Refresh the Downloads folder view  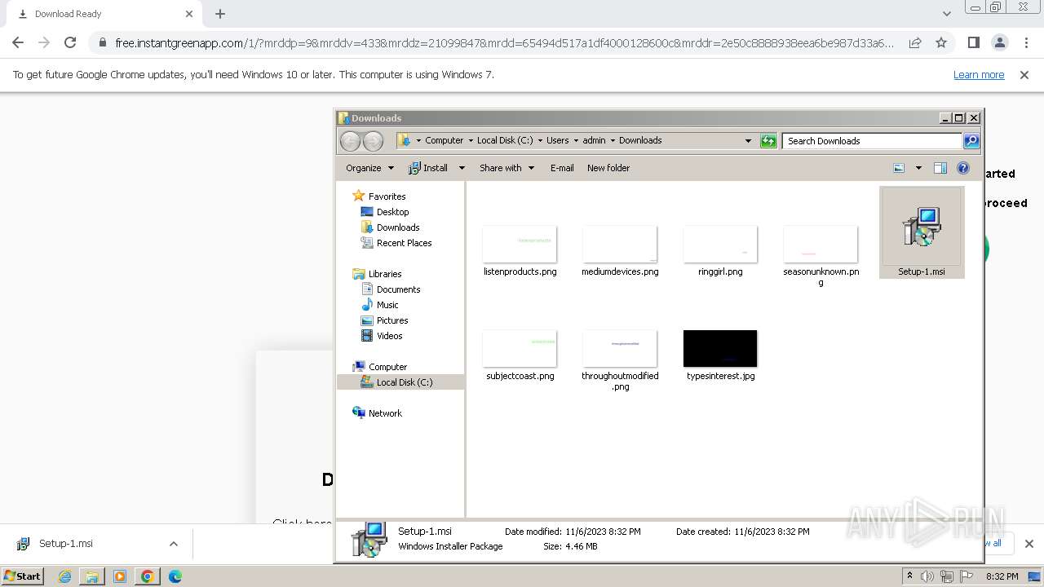(768, 141)
